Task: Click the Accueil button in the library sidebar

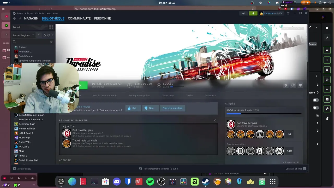Action: click(x=29, y=27)
